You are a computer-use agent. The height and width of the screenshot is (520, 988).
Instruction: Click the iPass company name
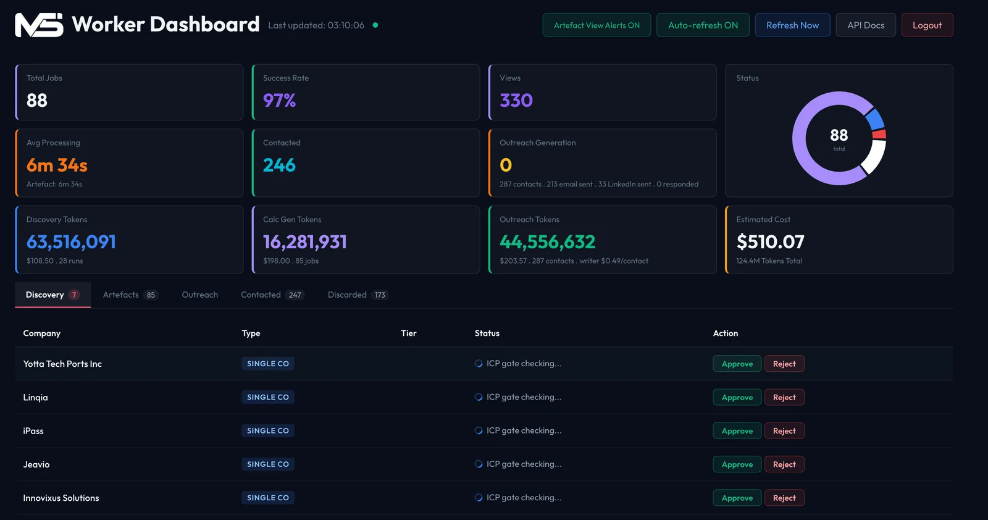33,431
